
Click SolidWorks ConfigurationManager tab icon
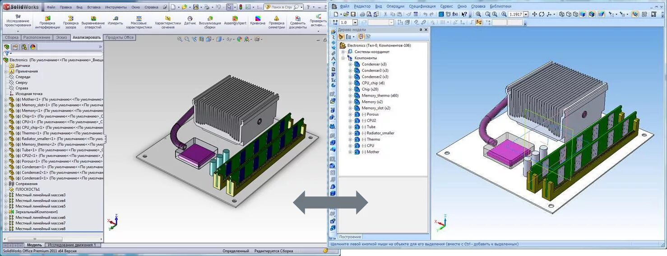(x=23, y=47)
